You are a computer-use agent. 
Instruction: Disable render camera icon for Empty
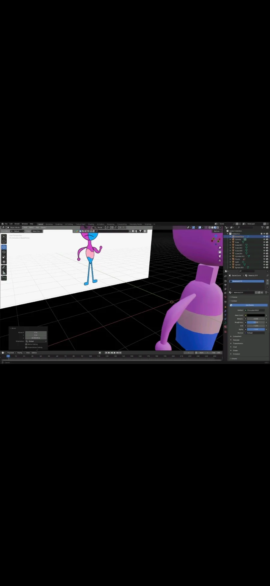pos(267,259)
